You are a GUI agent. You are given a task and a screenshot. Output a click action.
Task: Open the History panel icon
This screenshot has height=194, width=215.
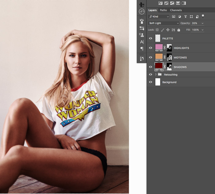pos(142,59)
